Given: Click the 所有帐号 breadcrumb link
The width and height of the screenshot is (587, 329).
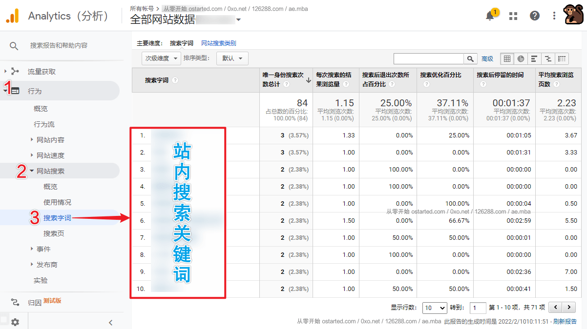Looking at the screenshot, I should pos(142,9).
